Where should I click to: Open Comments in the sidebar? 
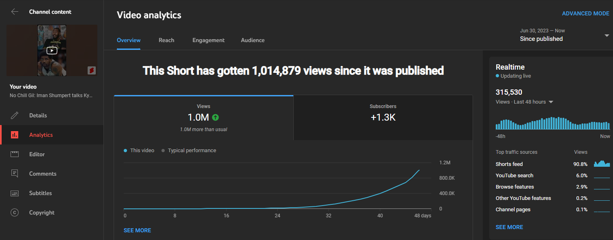[x=52, y=174]
